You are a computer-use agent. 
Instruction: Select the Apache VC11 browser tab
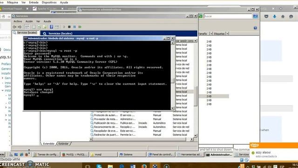47,9
